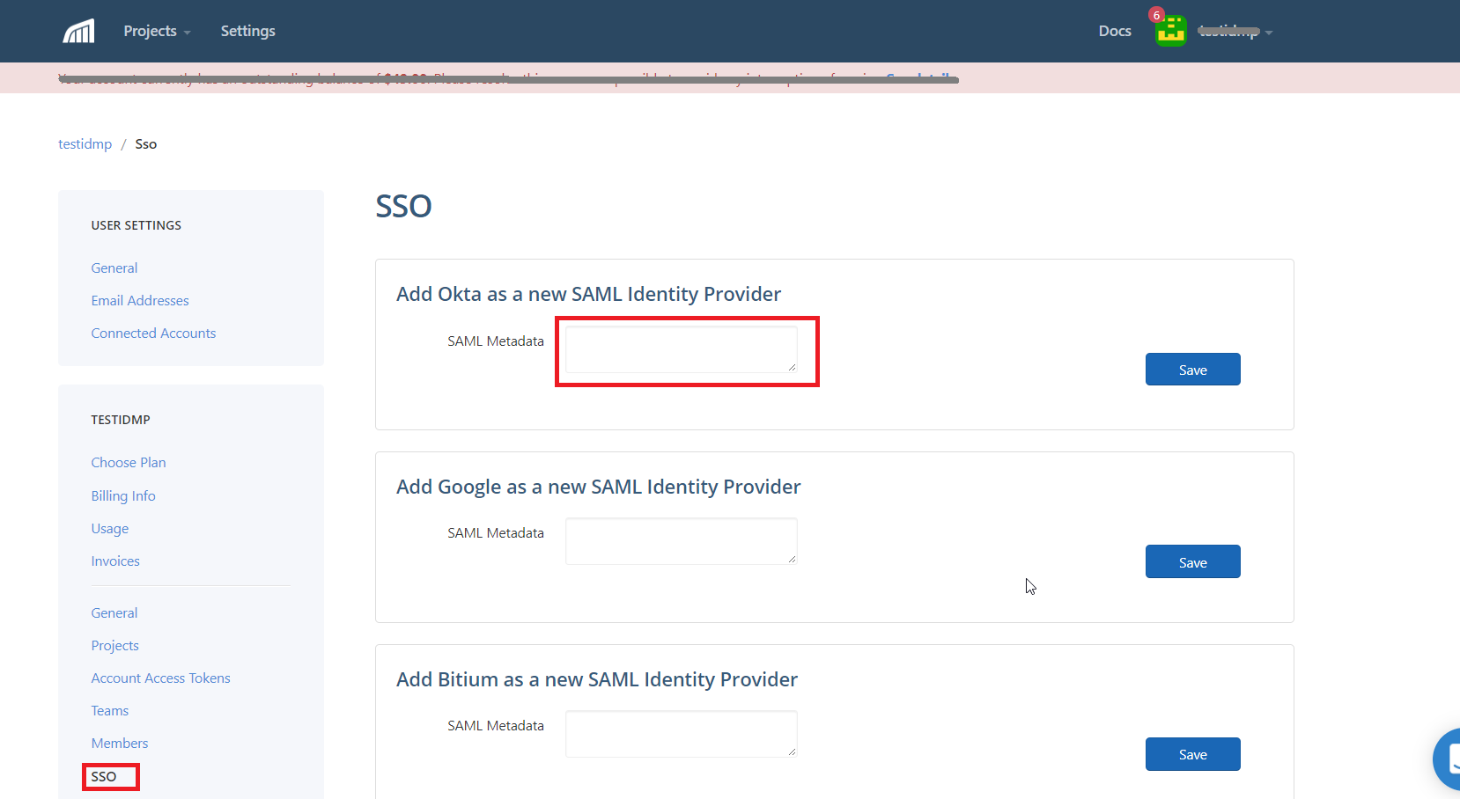
Task: Open the Projects sidebar link
Action: point(115,645)
